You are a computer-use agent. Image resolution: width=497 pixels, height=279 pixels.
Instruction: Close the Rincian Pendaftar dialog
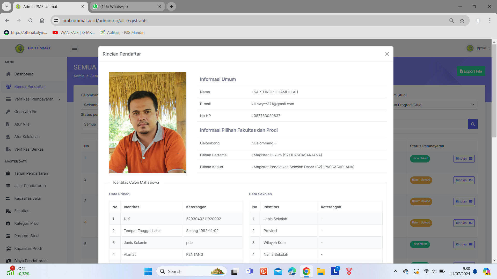387,54
